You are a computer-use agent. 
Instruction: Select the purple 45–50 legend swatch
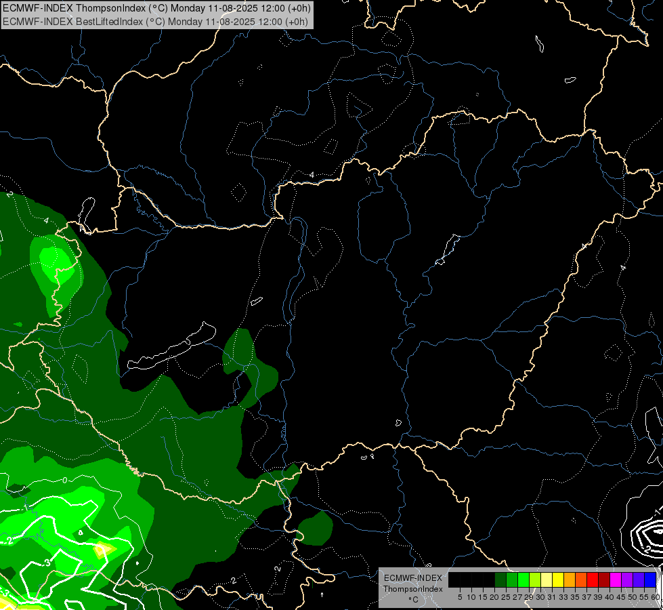coord(627,579)
